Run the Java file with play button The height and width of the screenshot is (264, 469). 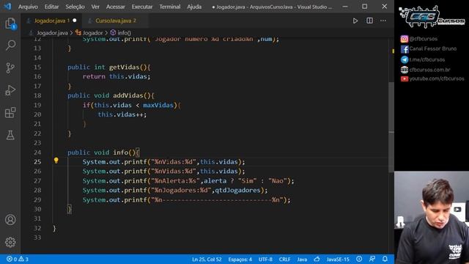pyautogui.click(x=355, y=21)
